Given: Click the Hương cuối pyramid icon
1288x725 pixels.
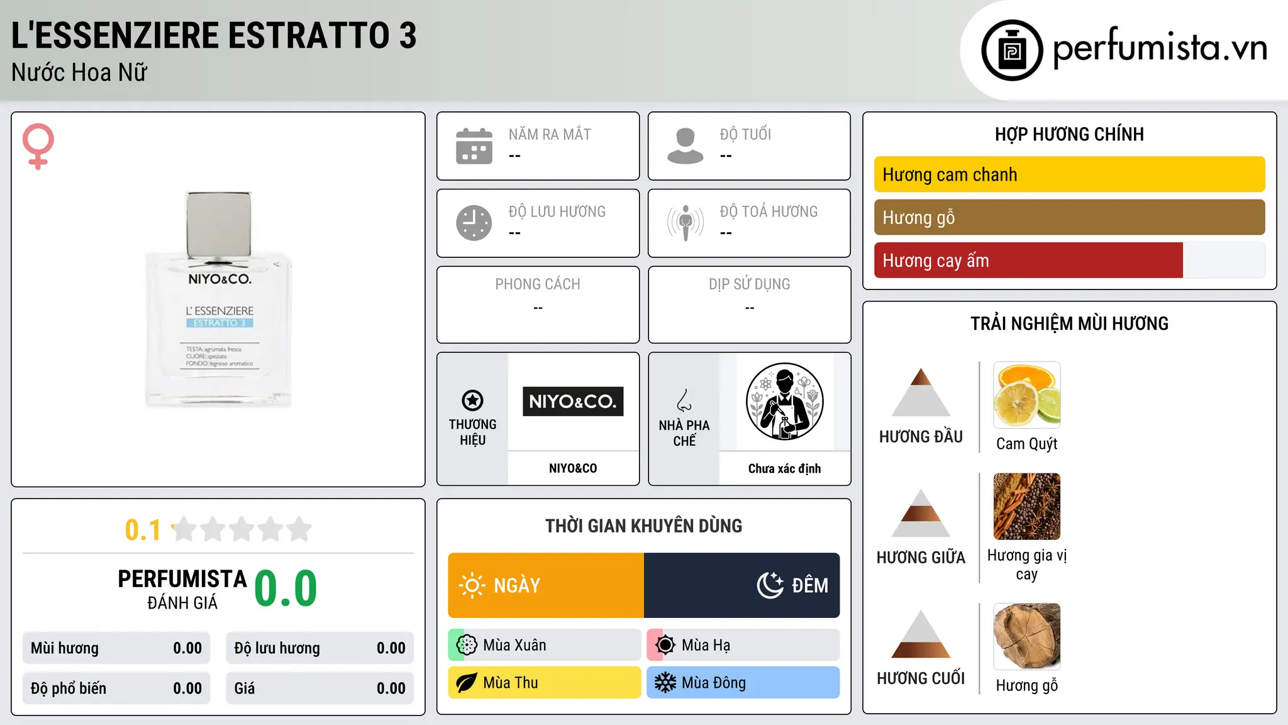Looking at the screenshot, I should (x=921, y=634).
